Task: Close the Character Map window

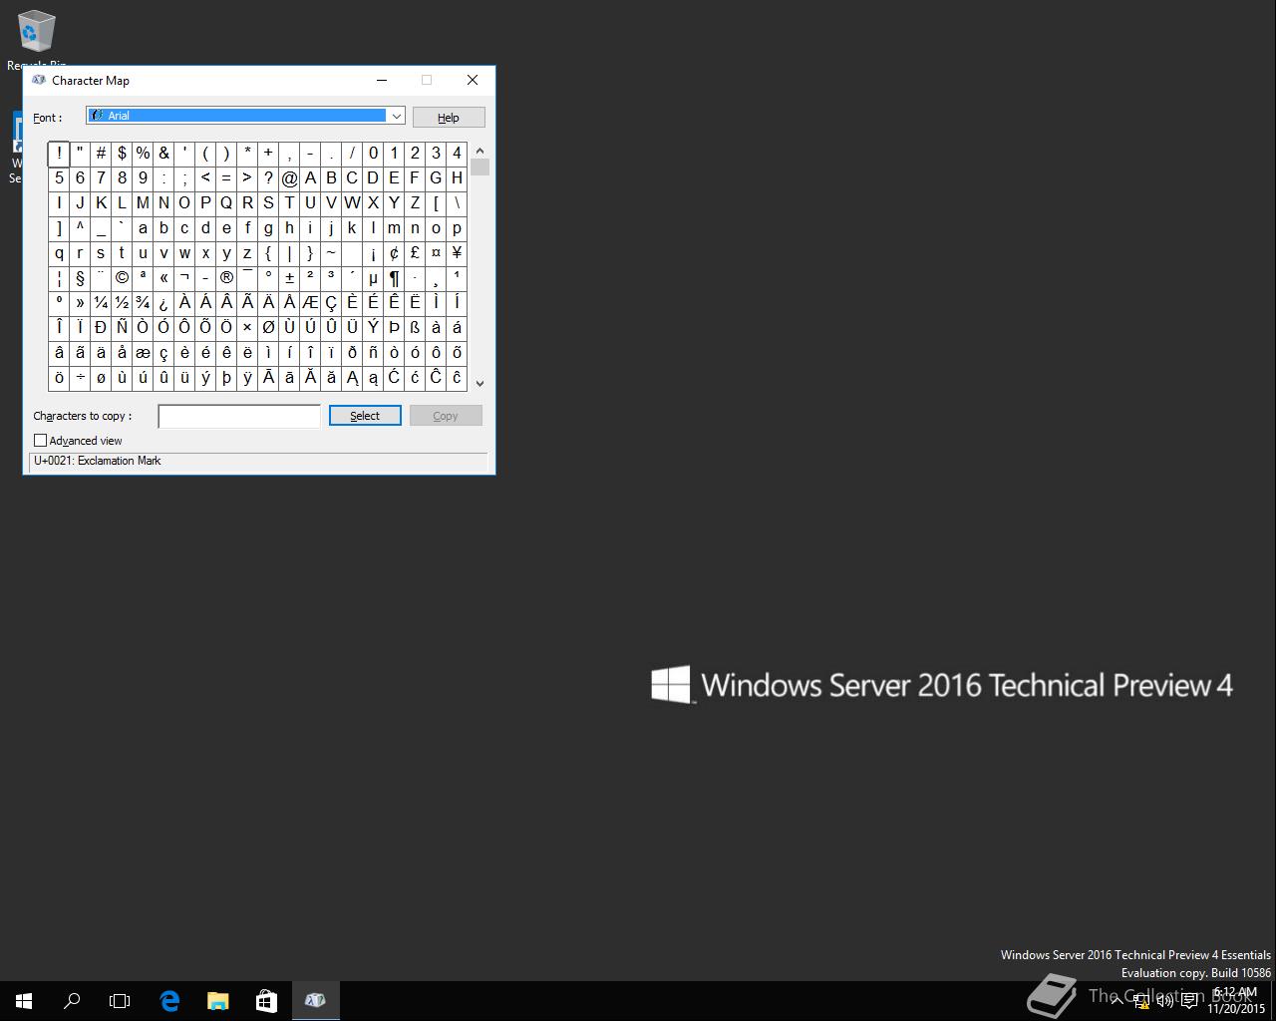Action: click(473, 80)
